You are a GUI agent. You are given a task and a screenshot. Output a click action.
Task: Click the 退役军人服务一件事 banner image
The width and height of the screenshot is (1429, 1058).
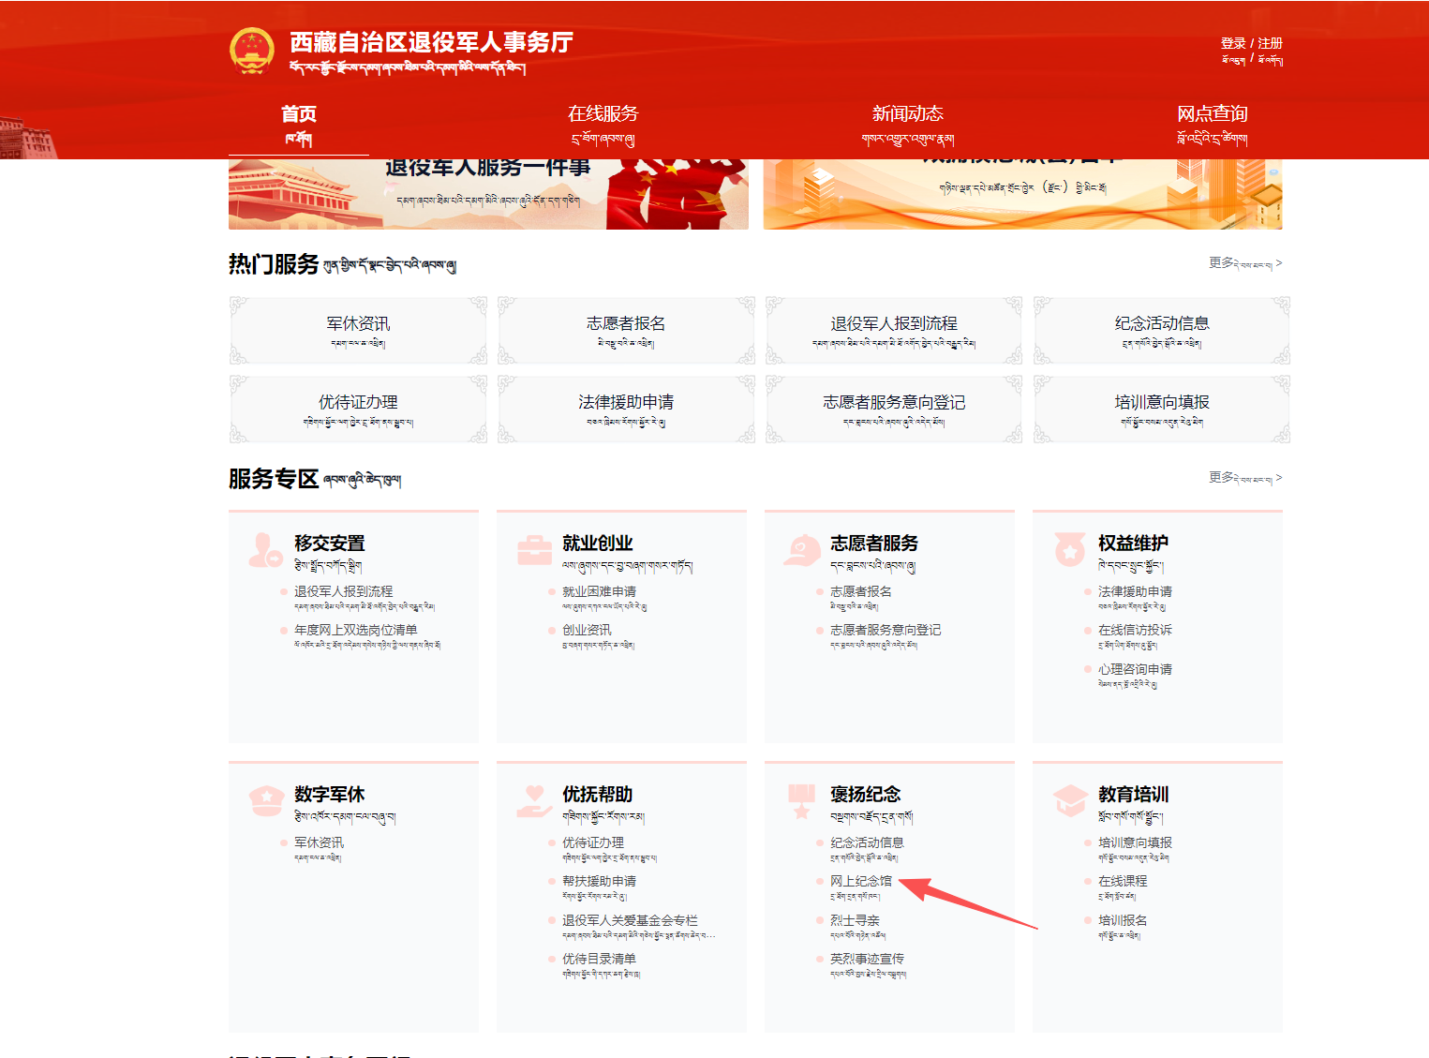pos(487,193)
